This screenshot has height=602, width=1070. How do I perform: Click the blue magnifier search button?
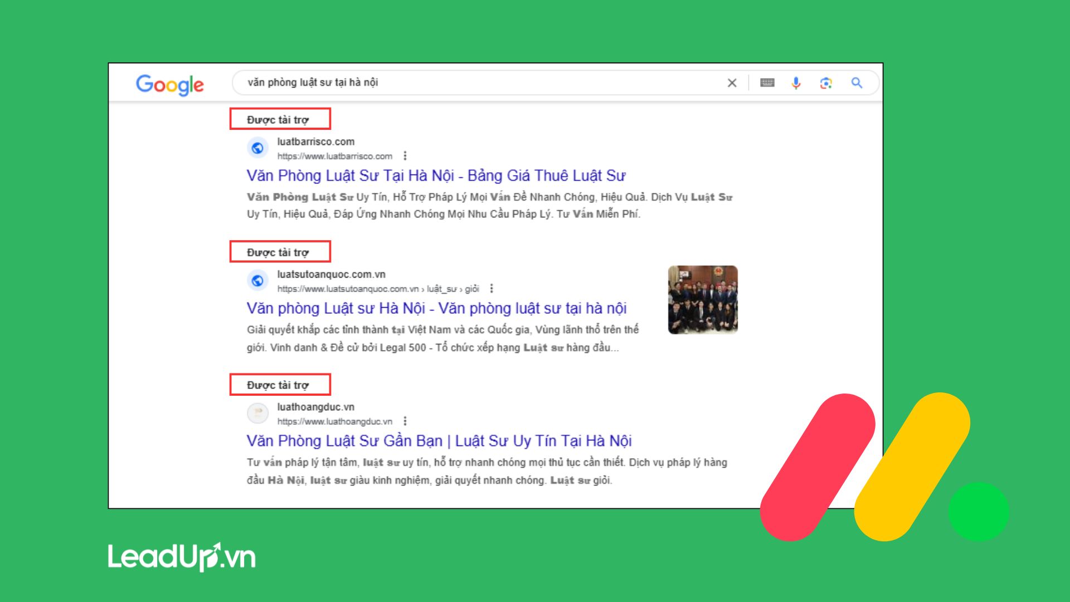pos(857,83)
